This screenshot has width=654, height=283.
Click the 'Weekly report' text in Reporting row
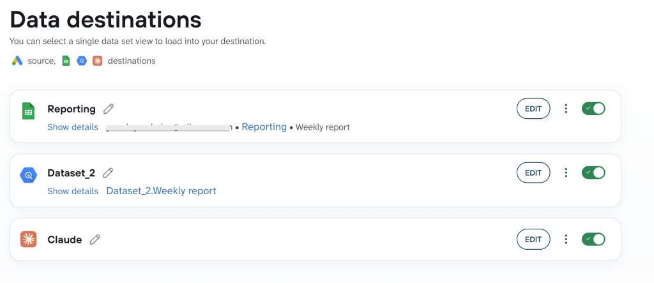point(323,127)
